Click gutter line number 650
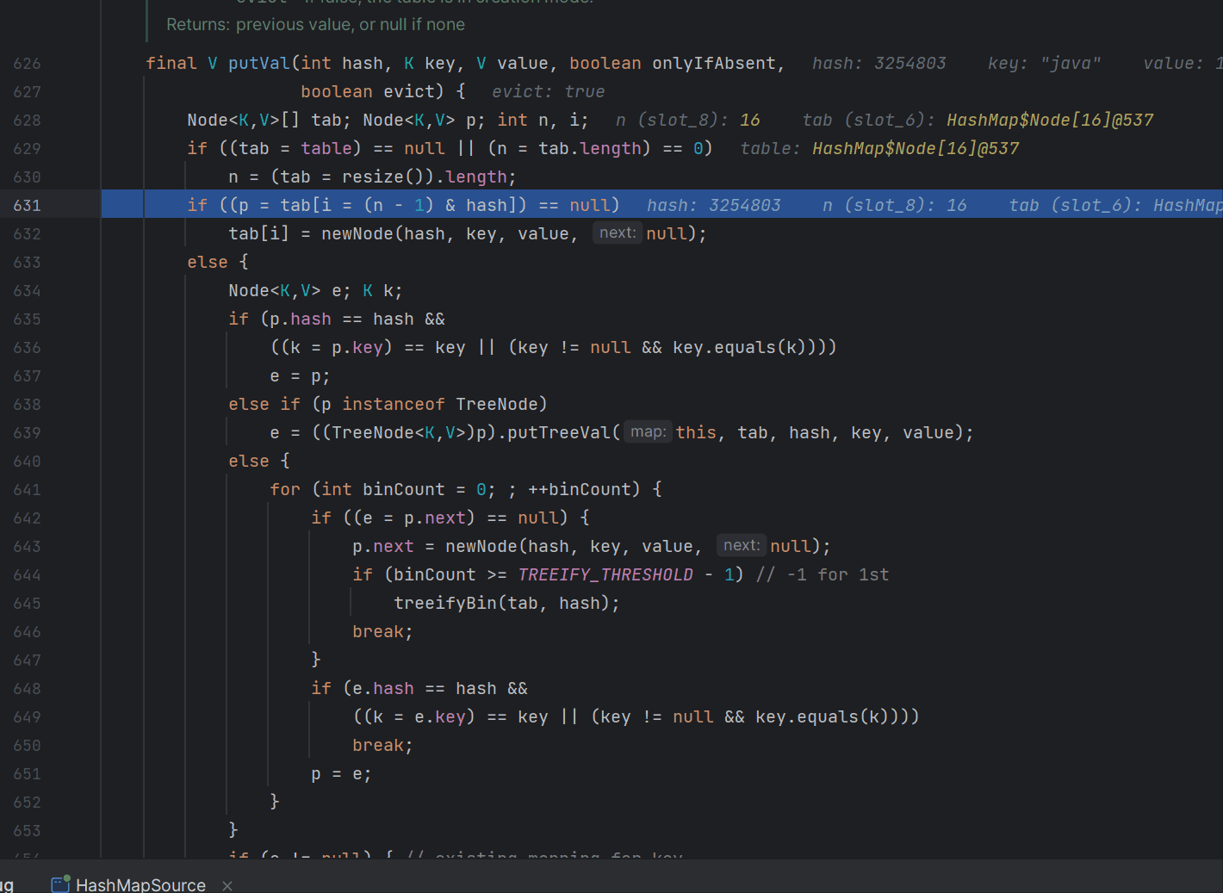The height and width of the screenshot is (893, 1223). point(27,745)
